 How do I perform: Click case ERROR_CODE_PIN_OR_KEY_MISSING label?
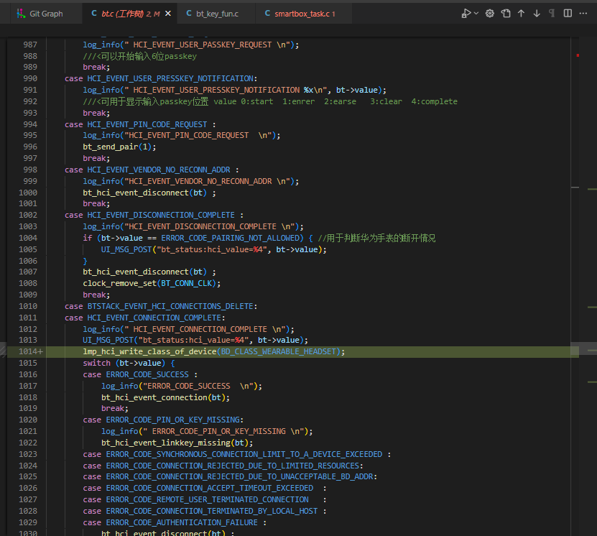point(162,420)
